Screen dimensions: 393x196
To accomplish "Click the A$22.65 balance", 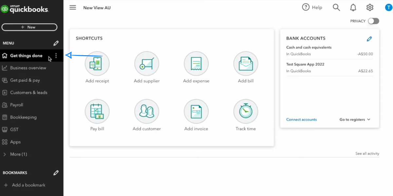I will coord(365,71).
